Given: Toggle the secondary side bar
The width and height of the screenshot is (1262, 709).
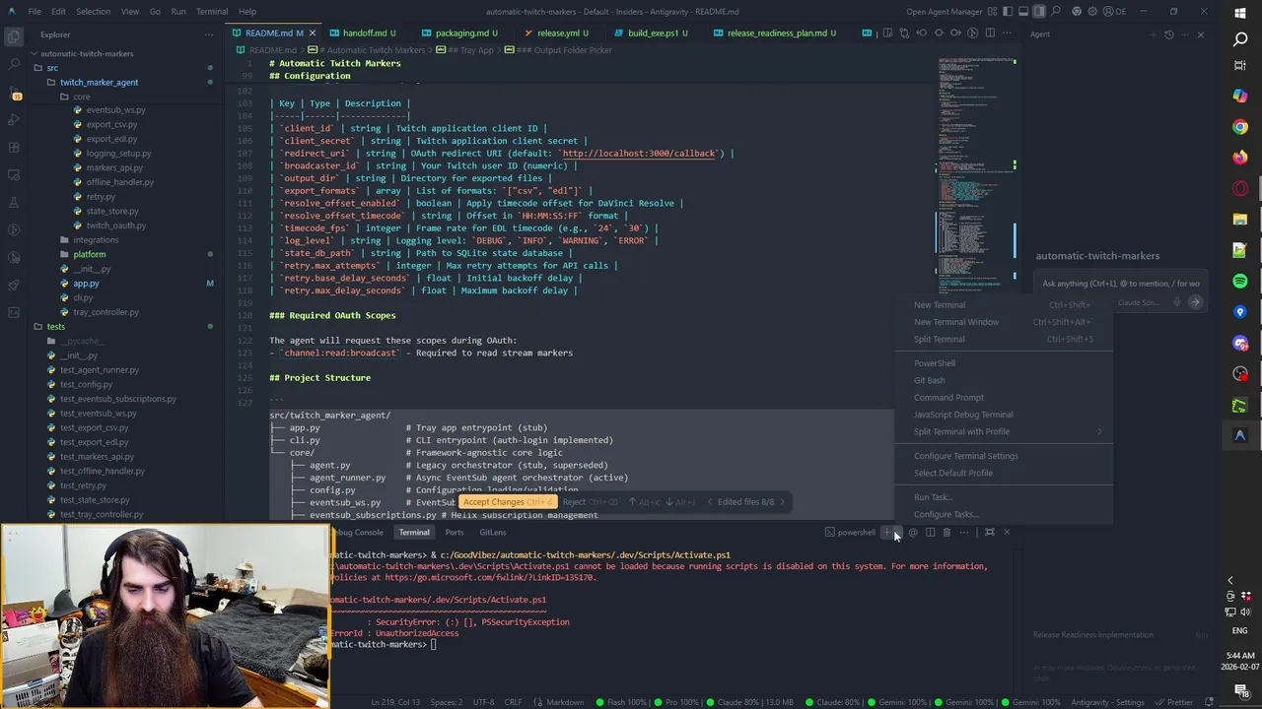Looking at the screenshot, I should (x=1038, y=12).
